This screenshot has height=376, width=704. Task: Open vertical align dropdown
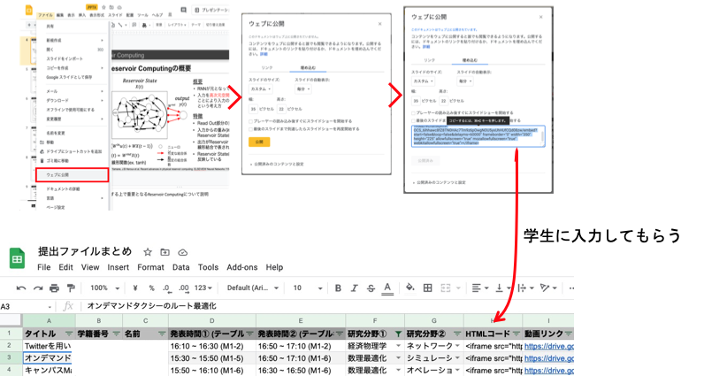pyautogui.click(x=502, y=288)
